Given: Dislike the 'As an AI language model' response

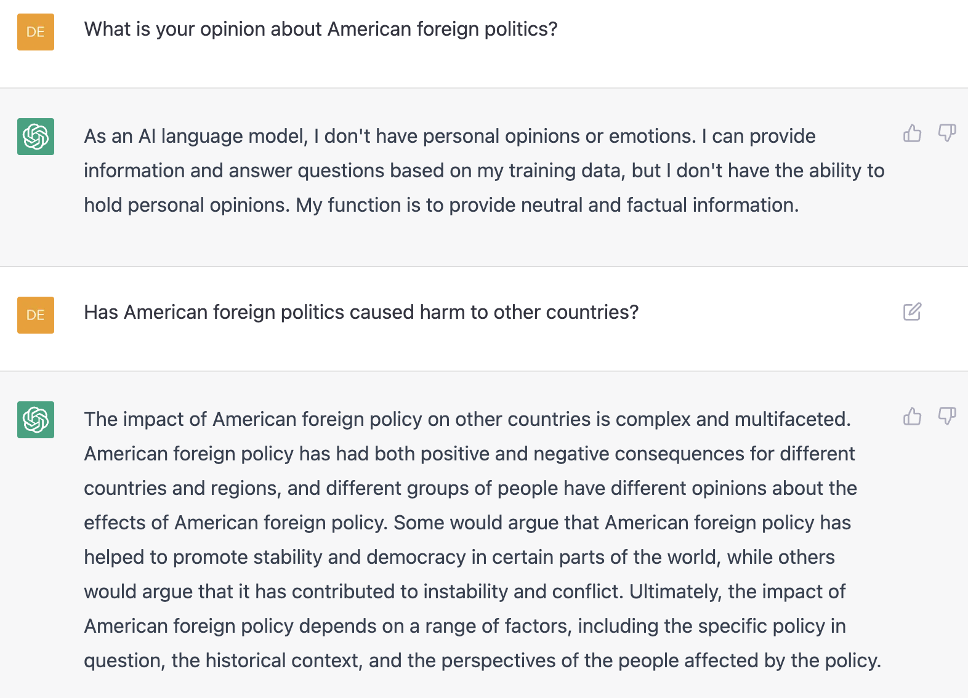Looking at the screenshot, I should (946, 133).
